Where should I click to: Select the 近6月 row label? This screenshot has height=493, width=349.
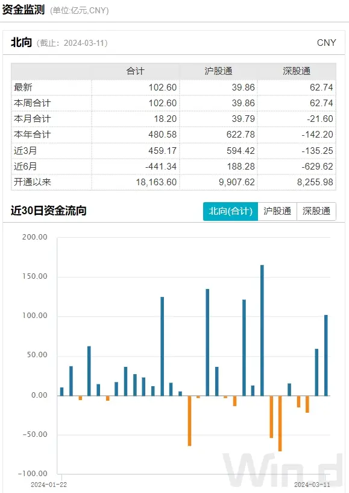pyautogui.click(x=25, y=166)
